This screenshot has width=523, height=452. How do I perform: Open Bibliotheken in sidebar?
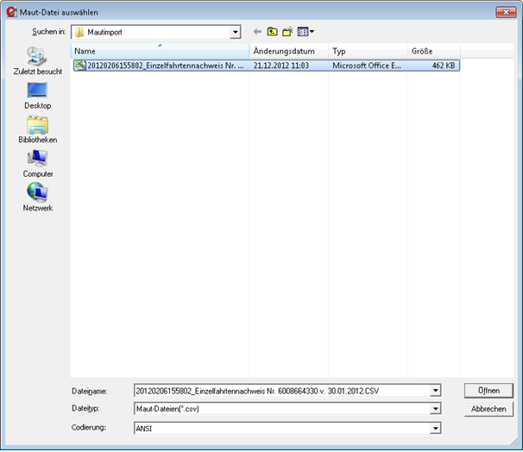[x=37, y=130]
